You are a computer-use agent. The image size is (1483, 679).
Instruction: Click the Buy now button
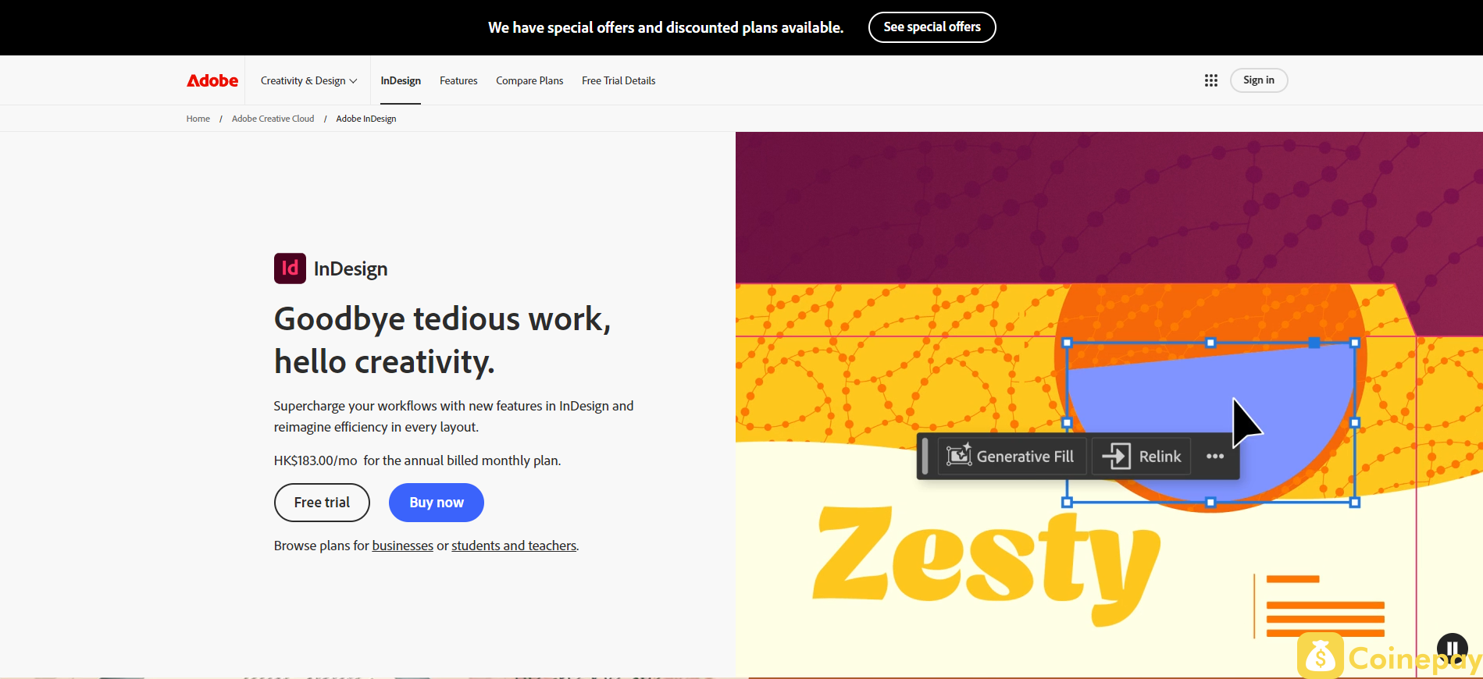(x=437, y=503)
